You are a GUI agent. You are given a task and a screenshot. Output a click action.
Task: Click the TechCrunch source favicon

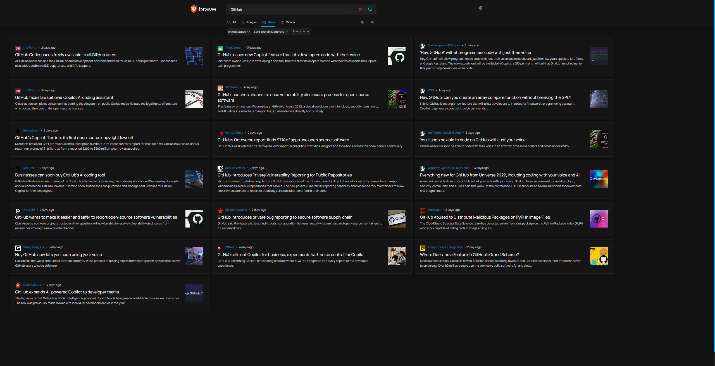click(220, 48)
